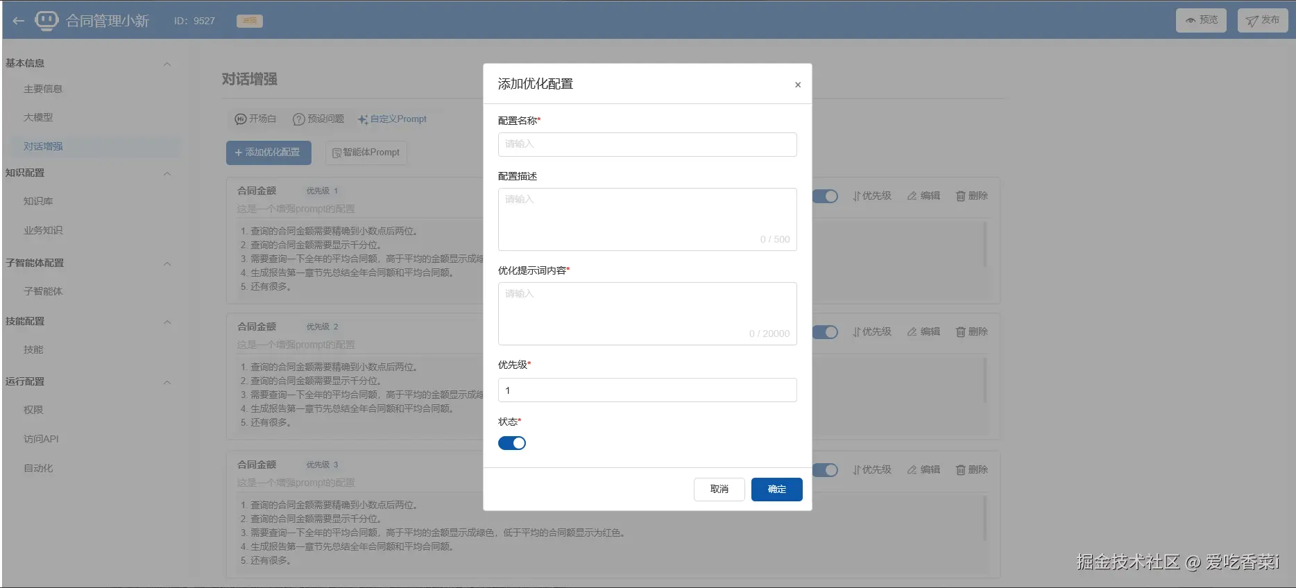Image resolution: width=1296 pixels, height=588 pixels.
Task: Click the scrollbar inside the 优先级 2 card
Action: pos(984,380)
